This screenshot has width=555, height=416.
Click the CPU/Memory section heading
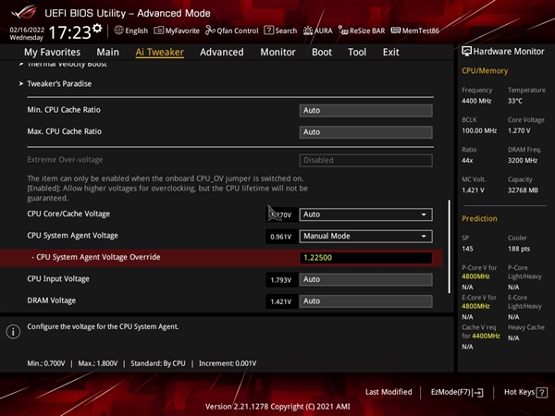485,71
